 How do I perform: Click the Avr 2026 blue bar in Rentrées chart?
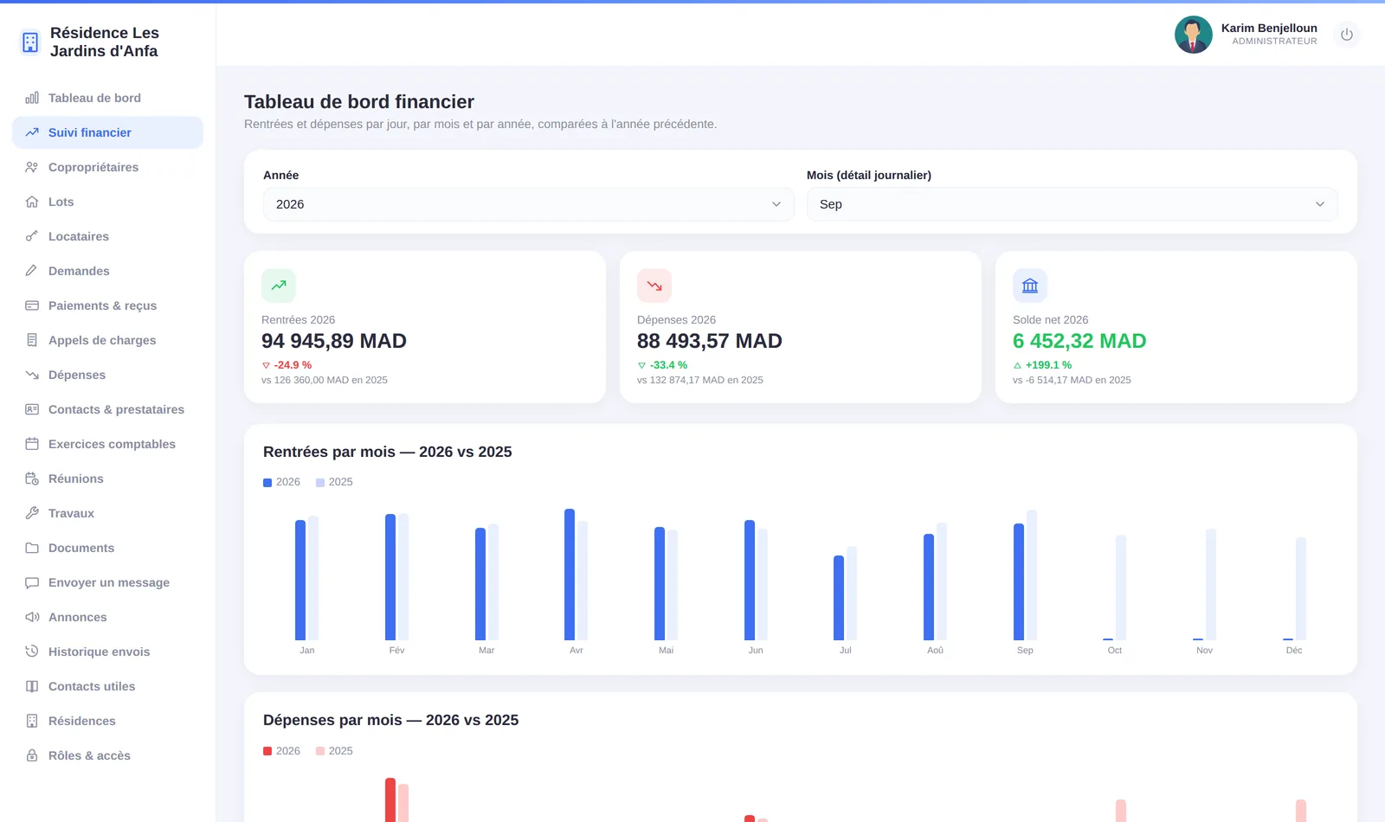point(570,575)
